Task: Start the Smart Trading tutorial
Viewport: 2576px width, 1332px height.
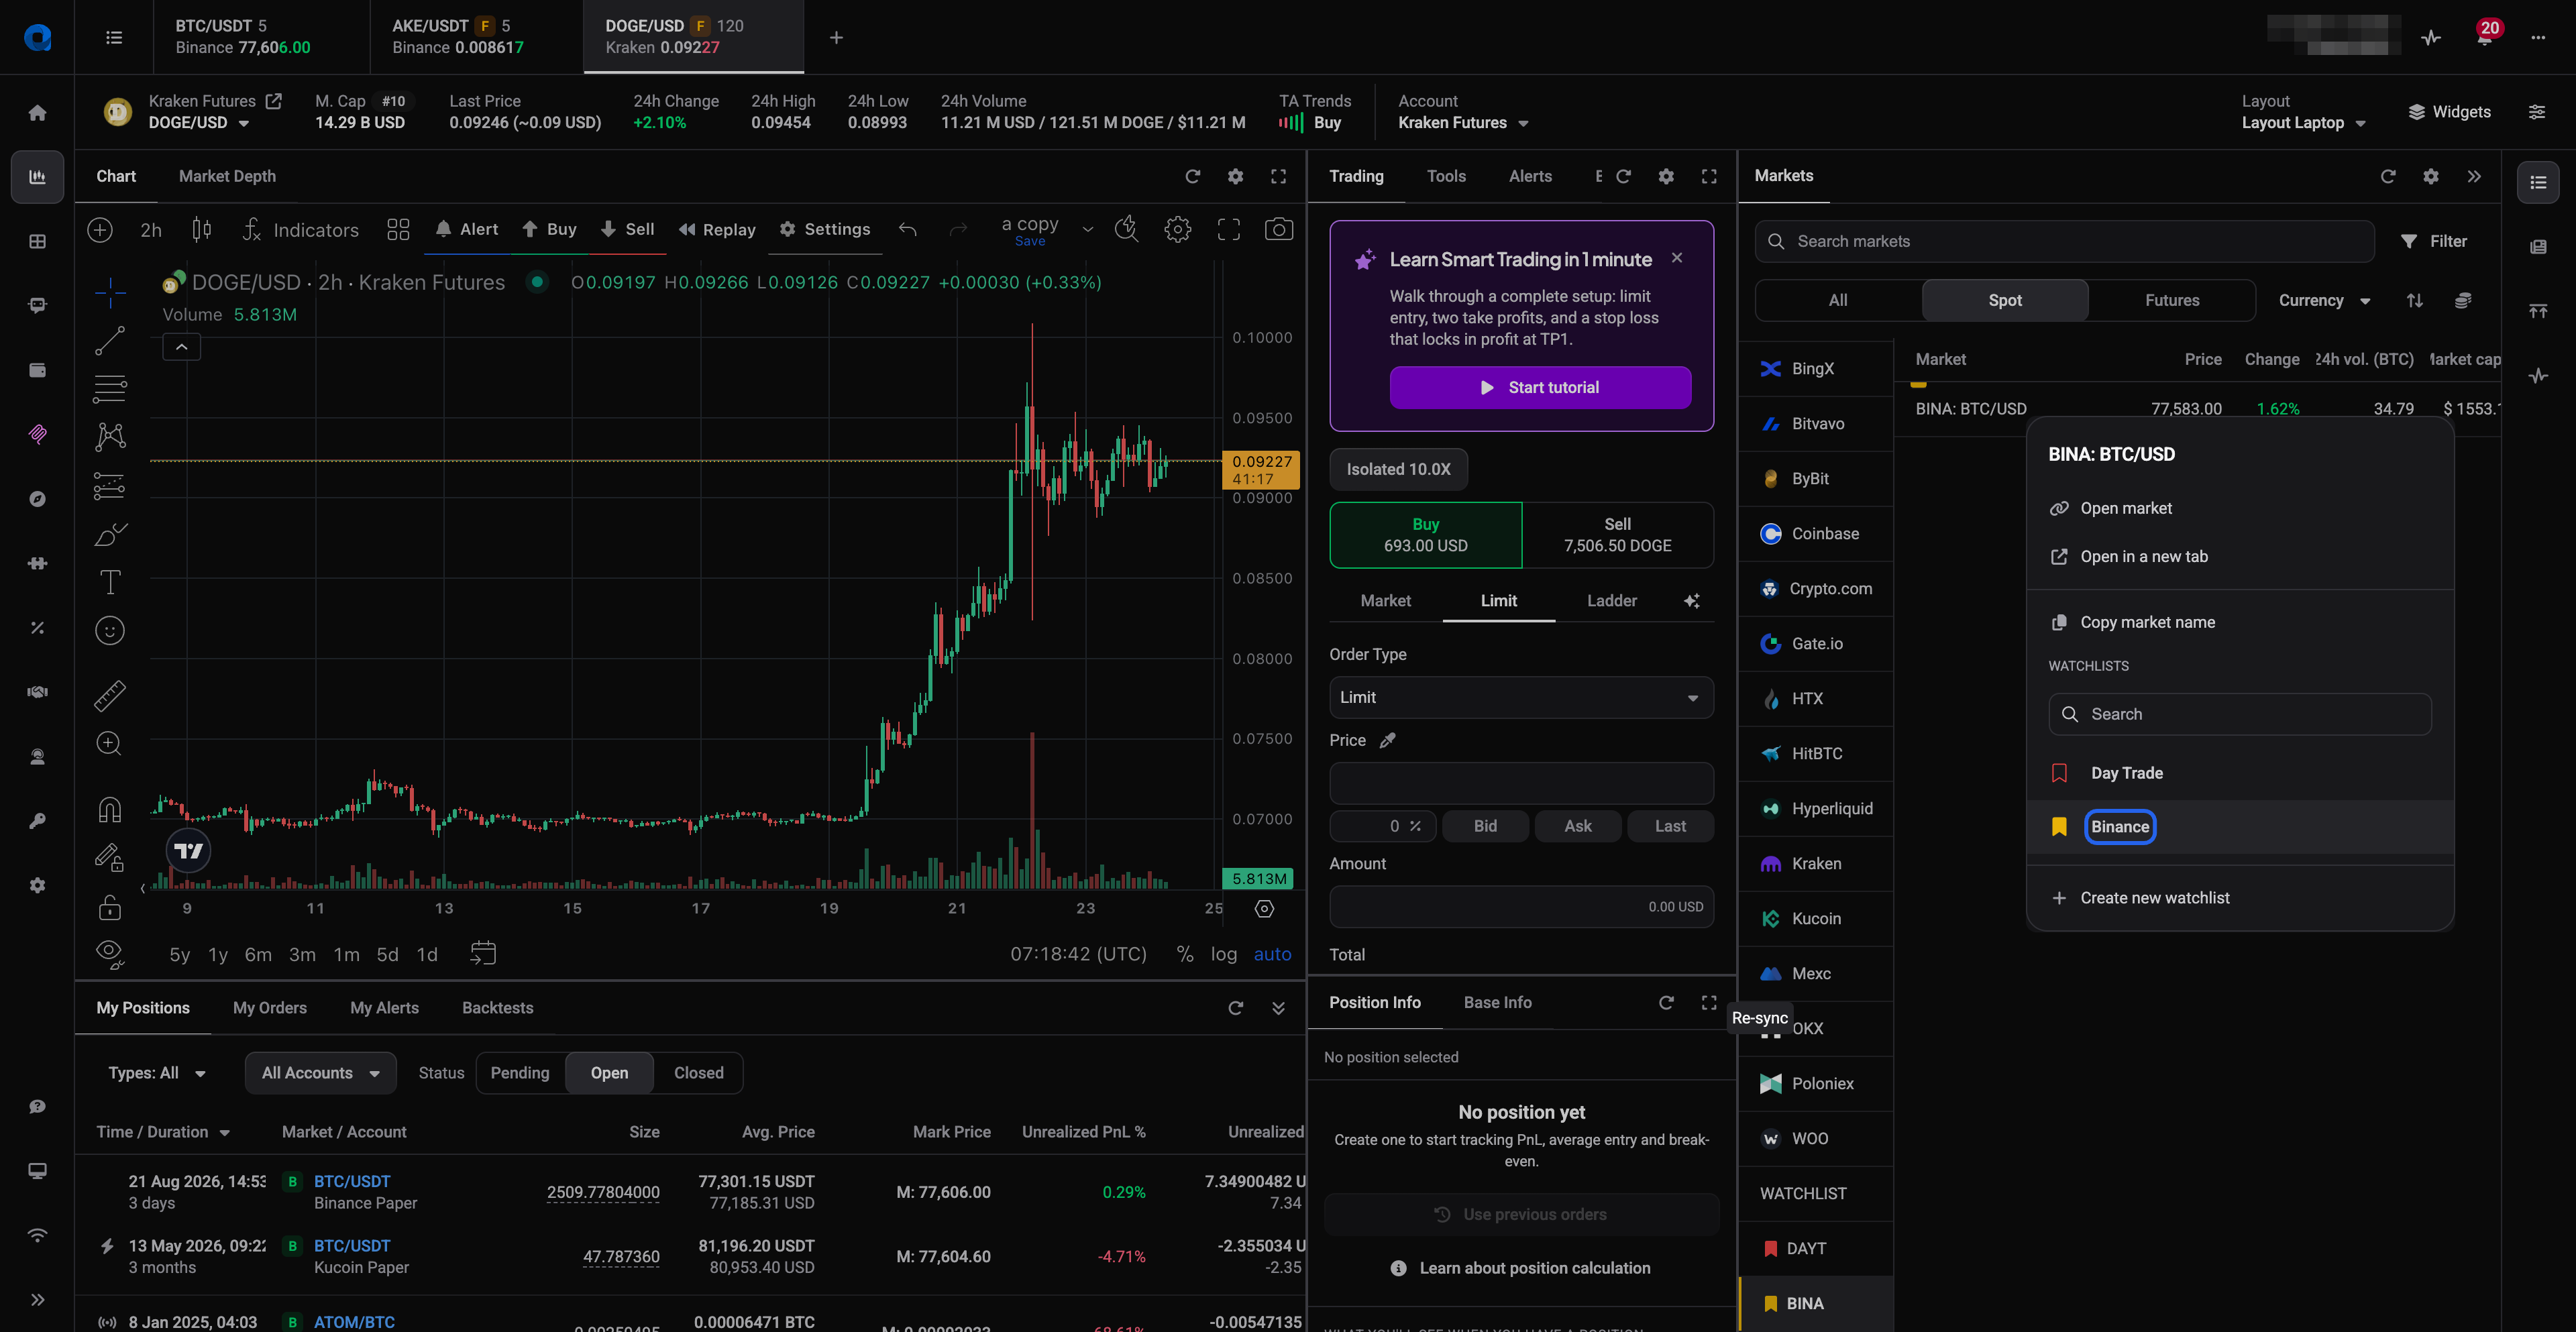Action: click(x=1540, y=387)
